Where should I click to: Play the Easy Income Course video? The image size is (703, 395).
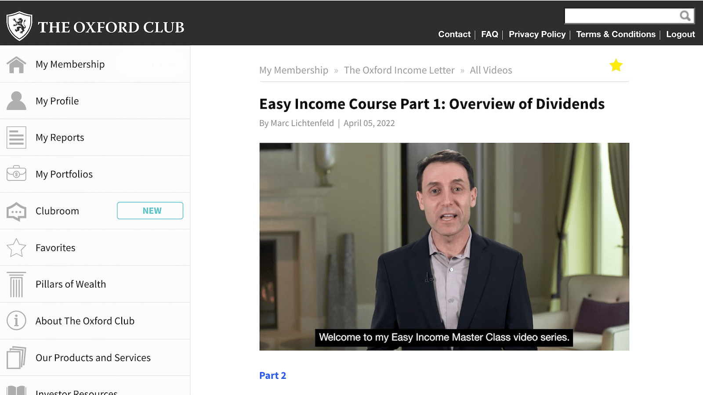point(444,247)
